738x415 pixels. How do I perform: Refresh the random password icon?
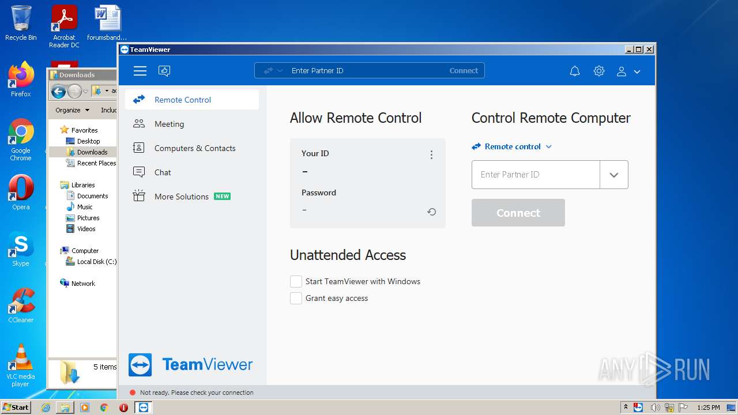pos(431,212)
